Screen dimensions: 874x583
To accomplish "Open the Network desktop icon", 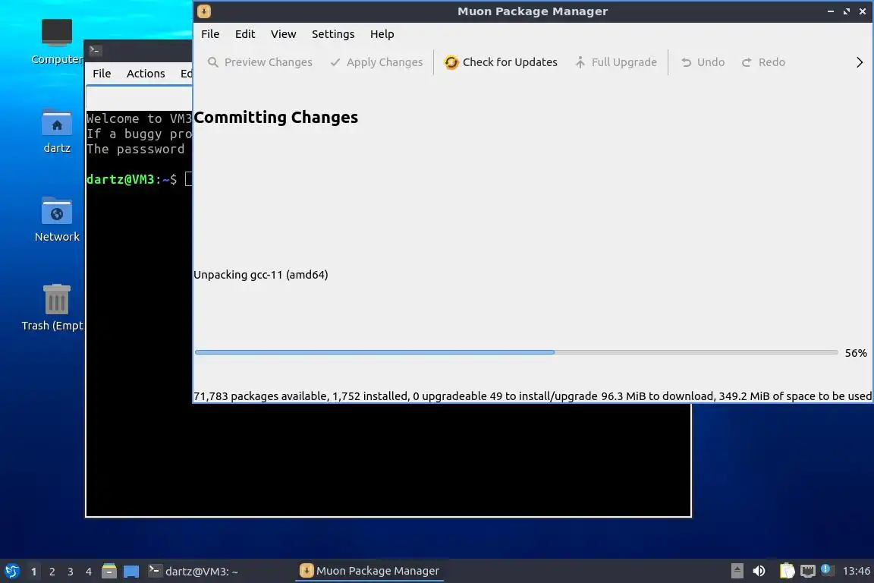I will 57,219.
